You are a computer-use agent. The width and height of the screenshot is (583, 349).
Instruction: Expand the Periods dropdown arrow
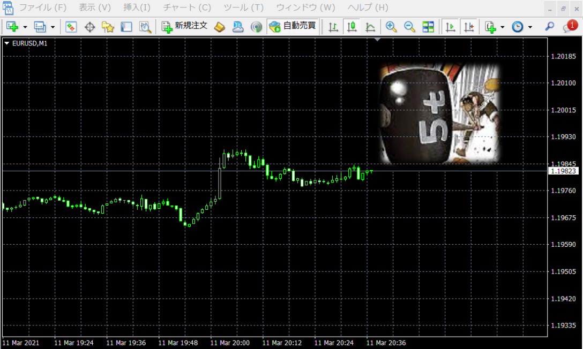coord(530,27)
